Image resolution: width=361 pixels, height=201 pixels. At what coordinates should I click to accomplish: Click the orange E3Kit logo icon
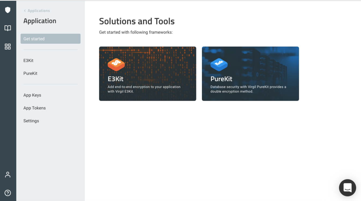pos(116,65)
